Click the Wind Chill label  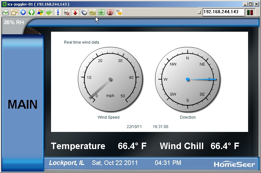click(x=182, y=146)
